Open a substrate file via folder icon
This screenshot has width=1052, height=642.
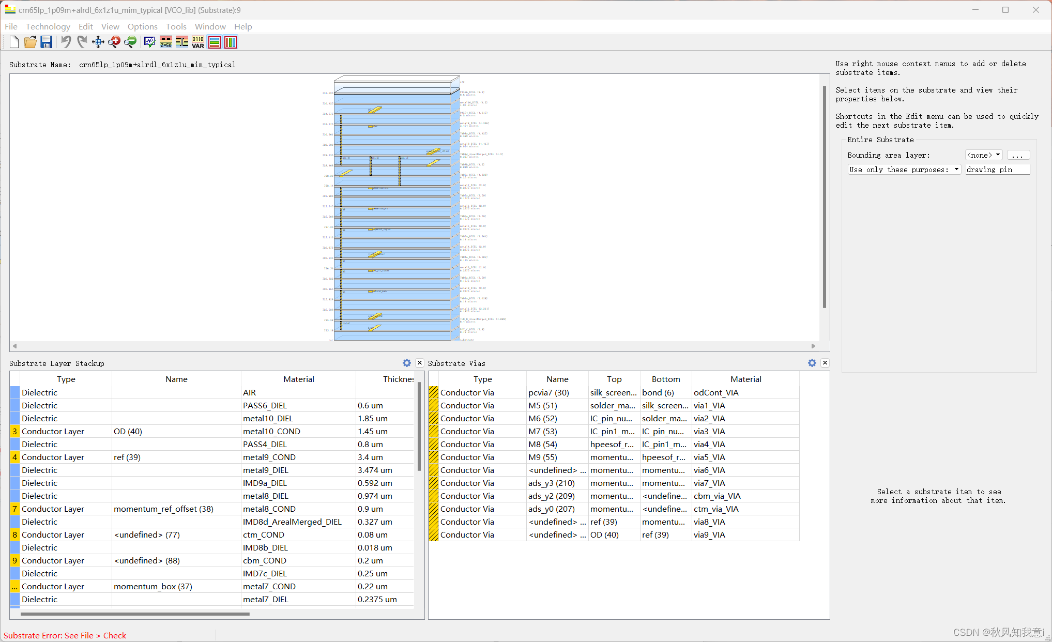(31, 42)
